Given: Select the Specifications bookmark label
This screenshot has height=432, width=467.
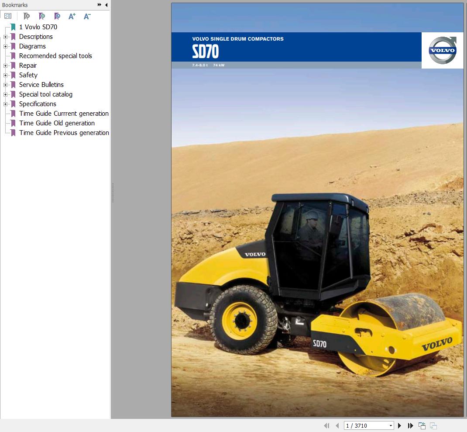Looking at the screenshot, I should click(x=38, y=104).
